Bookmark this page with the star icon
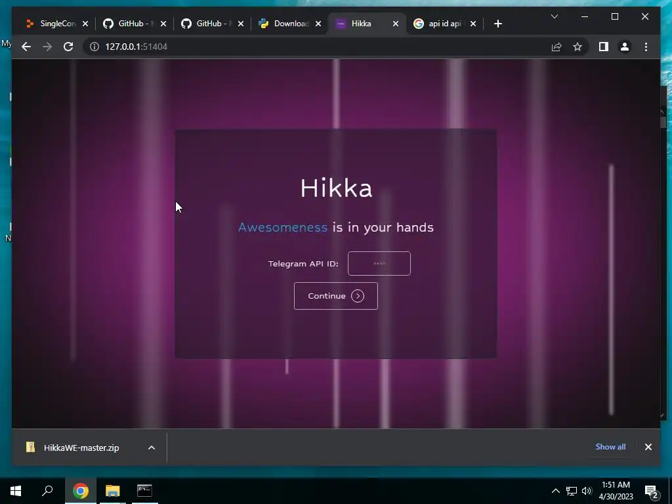The image size is (672, 504). [577, 47]
